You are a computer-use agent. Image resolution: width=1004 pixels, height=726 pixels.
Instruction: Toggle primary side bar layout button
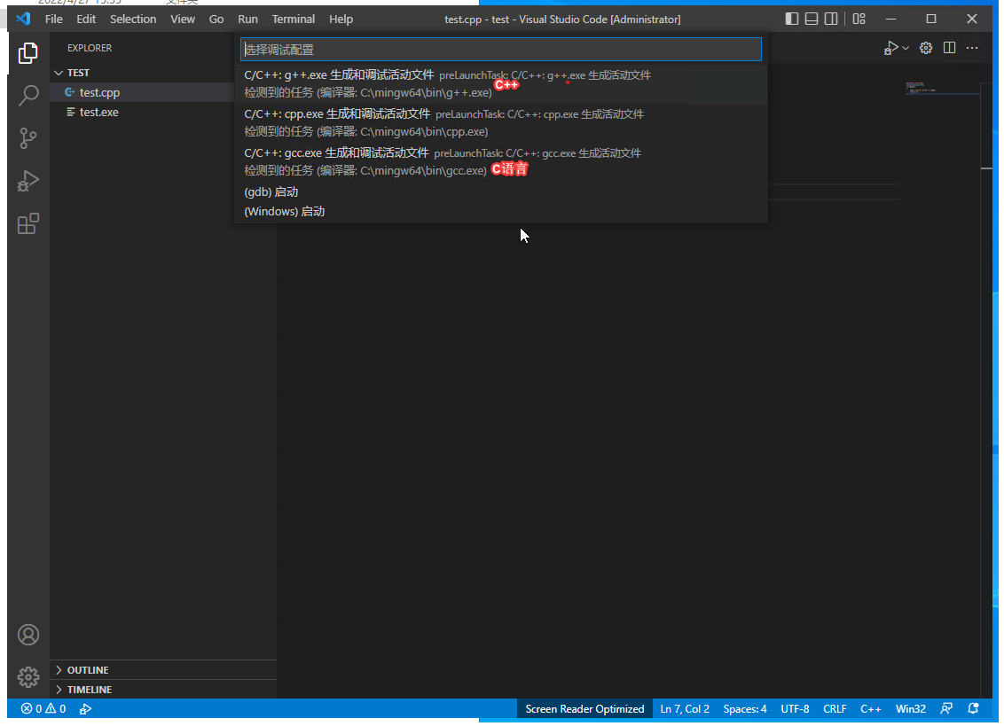(x=792, y=19)
